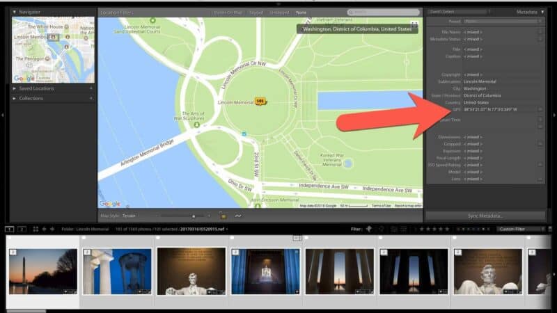Select Lincoln statue close-up thumbnail
The width and height of the screenshot is (557, 313).
[x=488, y=271]
